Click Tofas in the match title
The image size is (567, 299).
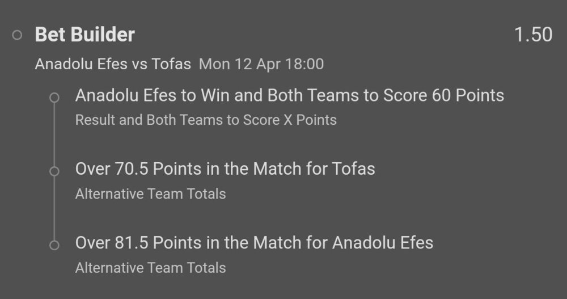[171, 64]
